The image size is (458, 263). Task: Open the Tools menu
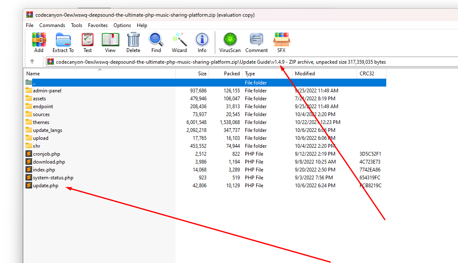coord(76,25)
